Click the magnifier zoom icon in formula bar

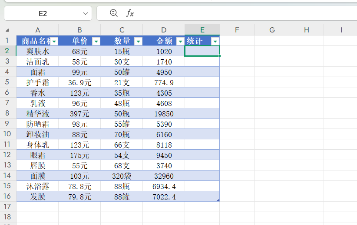(114, 13)
